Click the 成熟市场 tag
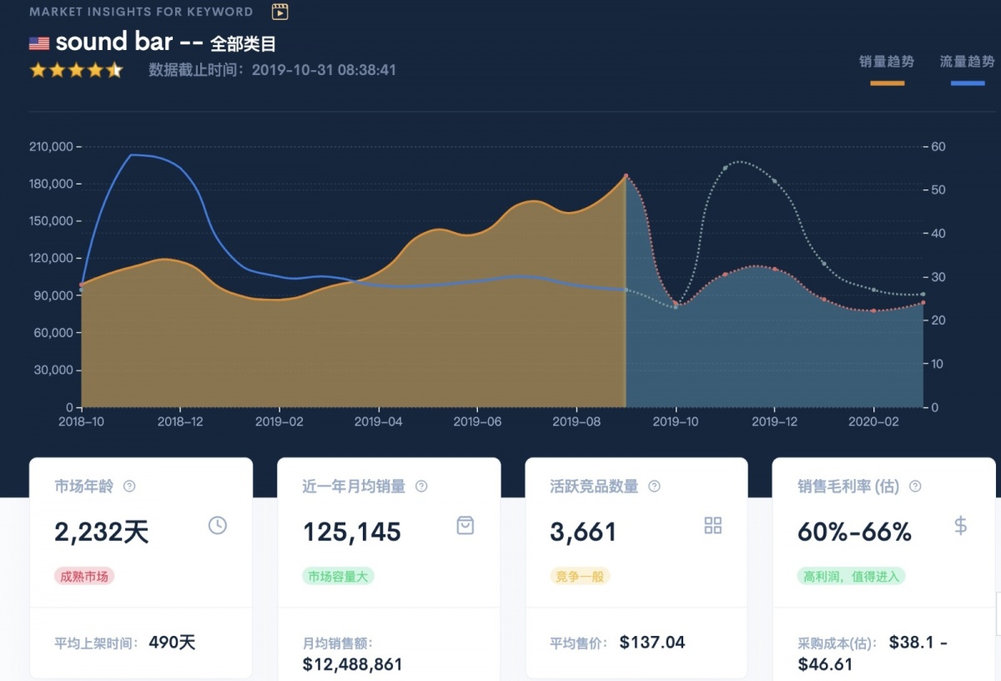 tap(84, 576)
